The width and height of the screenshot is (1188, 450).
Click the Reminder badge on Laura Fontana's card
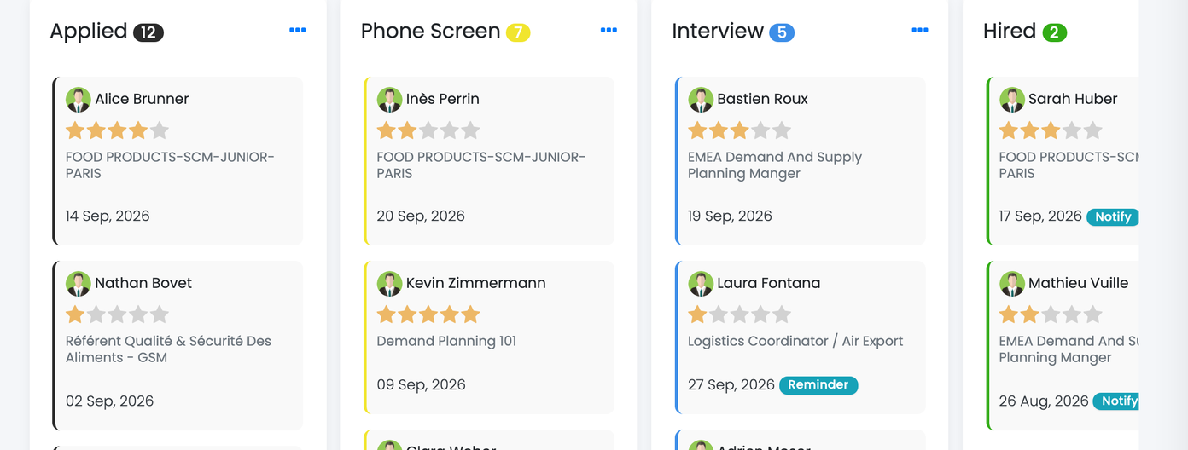pyautogui.click(x=818, y=384)
